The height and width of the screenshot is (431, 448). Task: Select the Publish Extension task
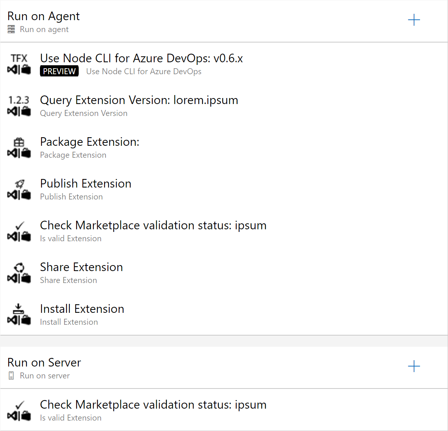(85, 183)
